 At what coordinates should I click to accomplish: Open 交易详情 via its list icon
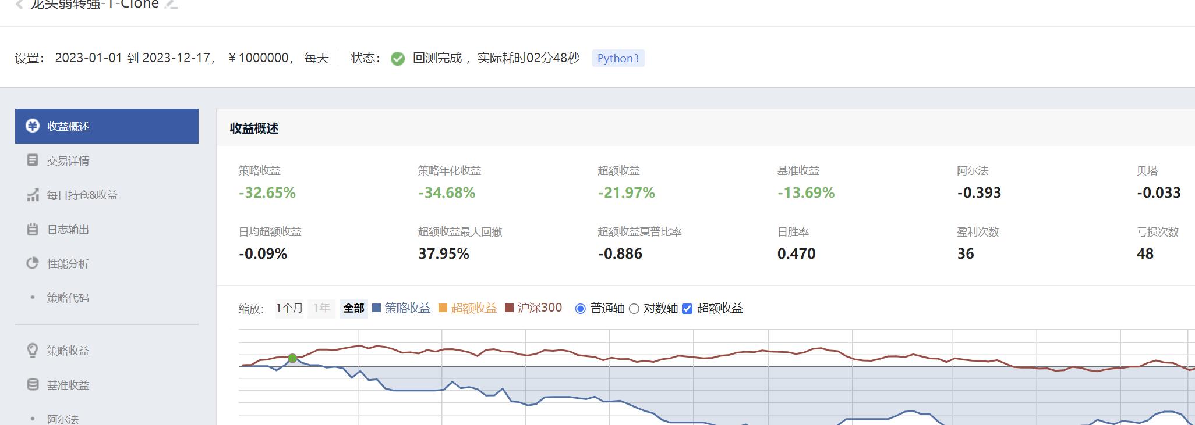click(33, 160)
